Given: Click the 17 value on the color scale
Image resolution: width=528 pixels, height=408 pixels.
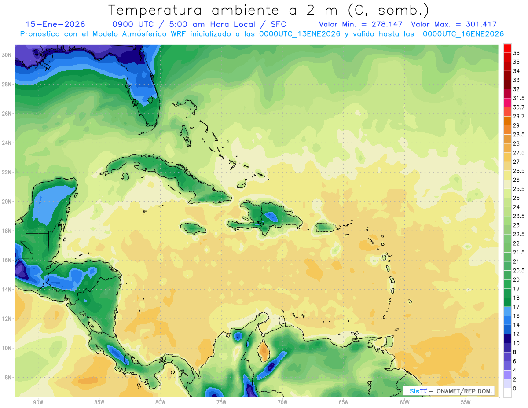Looking at the screenshot, I should click(x=517, y=307).
